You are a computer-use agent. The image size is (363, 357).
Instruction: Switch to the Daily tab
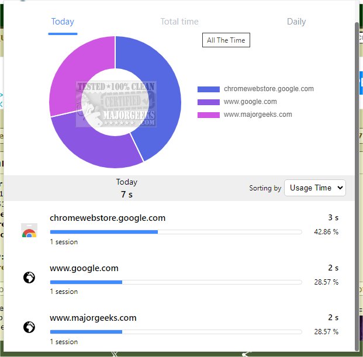[296, 22]
